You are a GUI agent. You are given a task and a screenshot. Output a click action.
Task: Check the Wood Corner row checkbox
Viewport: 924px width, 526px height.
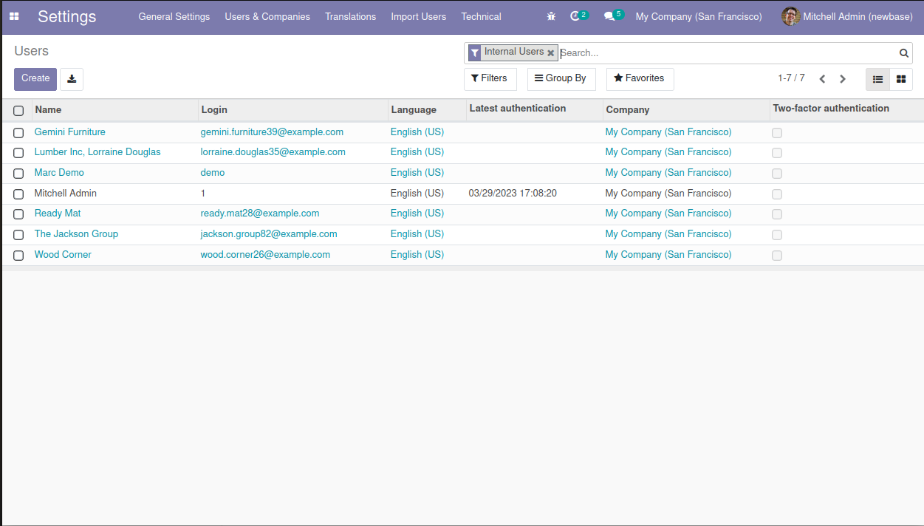18,256
